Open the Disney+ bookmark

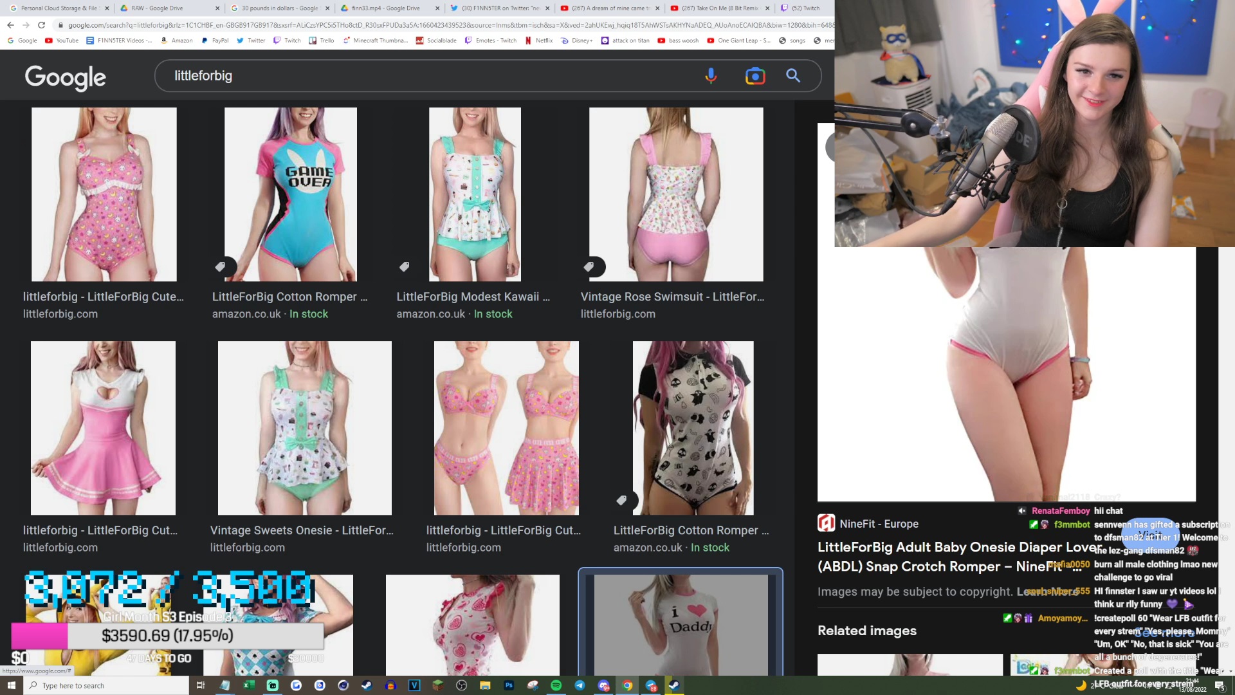coord(577,41)
